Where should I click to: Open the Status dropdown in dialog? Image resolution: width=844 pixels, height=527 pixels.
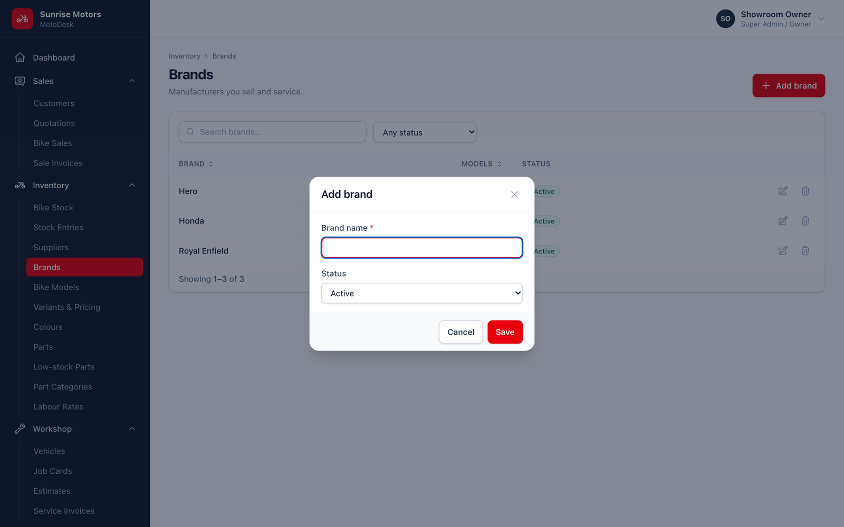pyautogui.click(x=421, y=293)
